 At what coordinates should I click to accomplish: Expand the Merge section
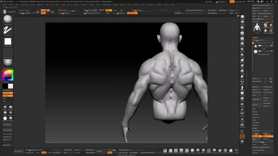pos(255,112)
